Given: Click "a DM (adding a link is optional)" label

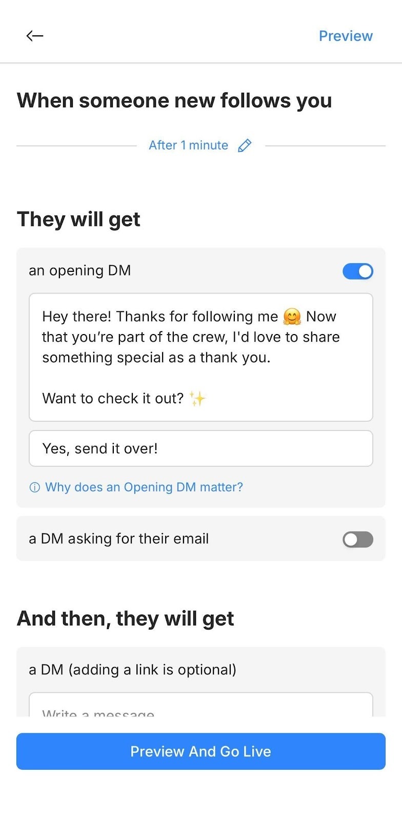Looking at the screenshot, I should point(133,670).
